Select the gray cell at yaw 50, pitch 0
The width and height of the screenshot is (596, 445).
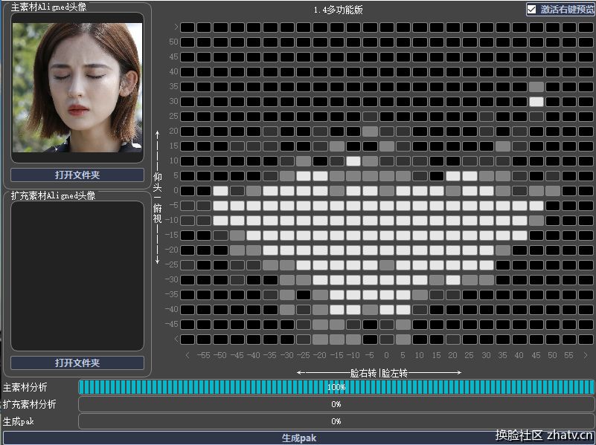point(553,191)
